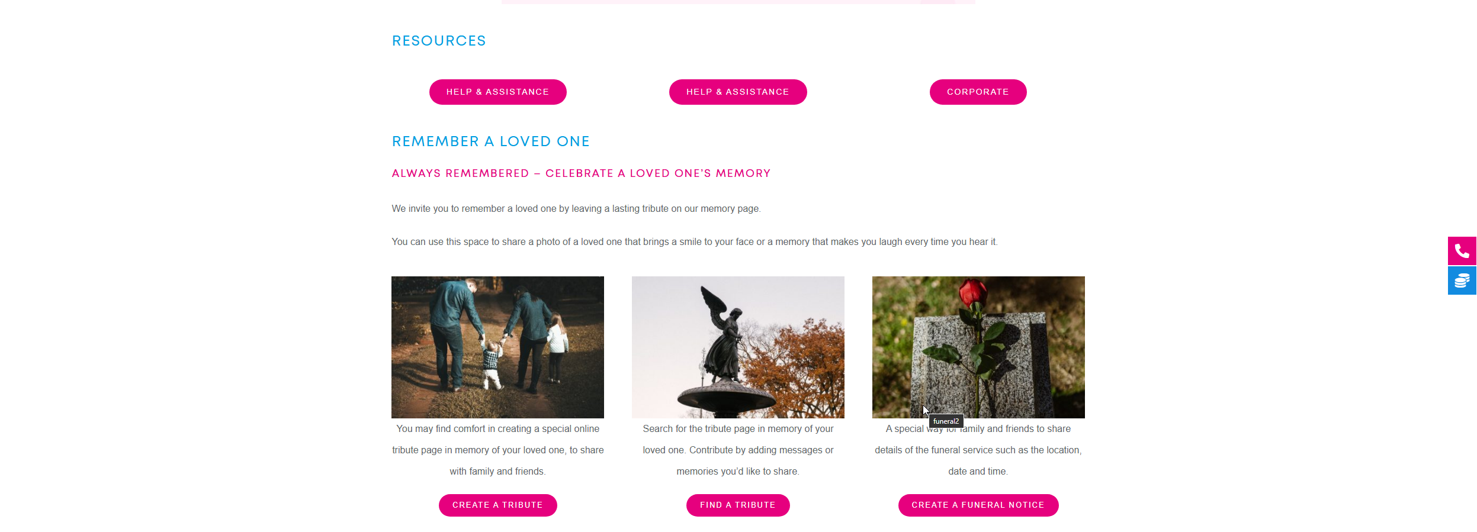
Task: Click the Find a Tribute button
Action: coord(738,505)
